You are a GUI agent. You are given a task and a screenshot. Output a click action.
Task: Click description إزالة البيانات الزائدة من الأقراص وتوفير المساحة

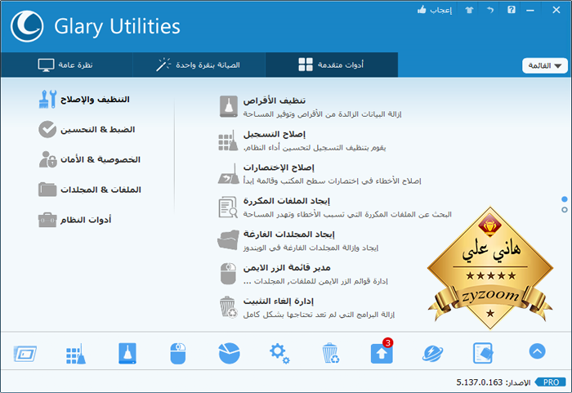click(323, 114)
